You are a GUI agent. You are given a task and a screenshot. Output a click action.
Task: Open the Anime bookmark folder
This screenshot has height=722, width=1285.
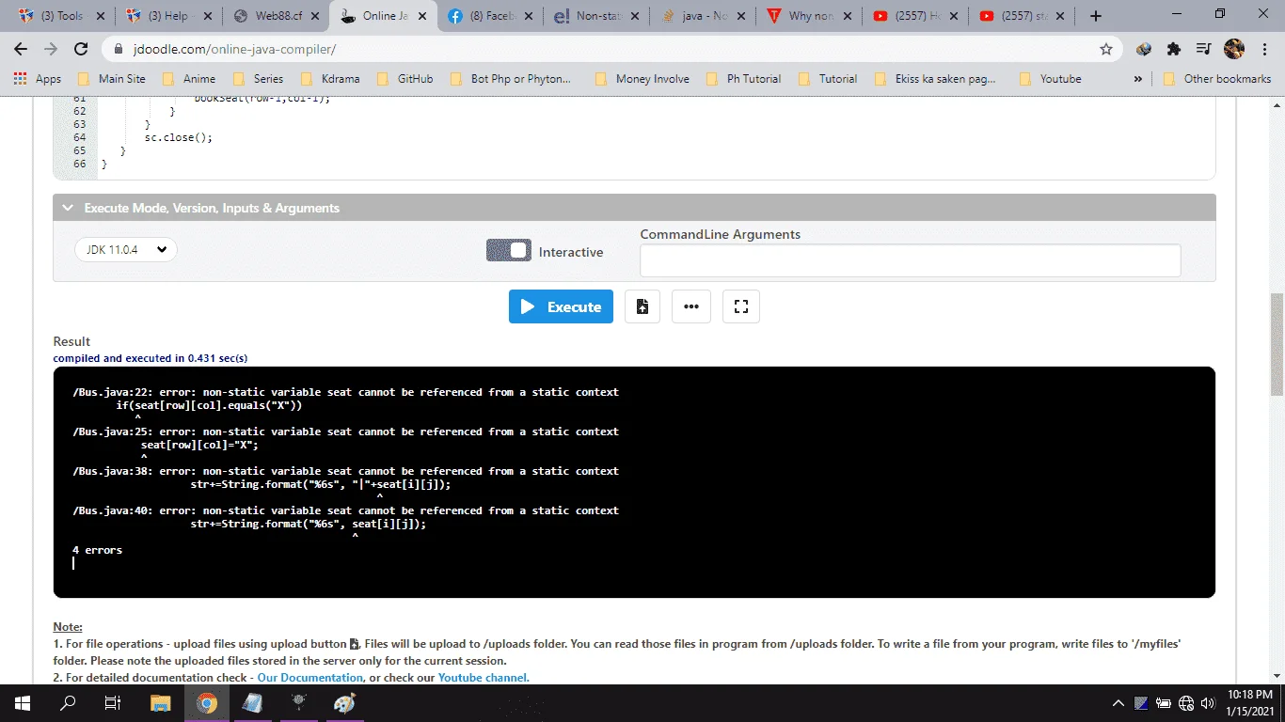pyautogui.click(x=188, y=79)
